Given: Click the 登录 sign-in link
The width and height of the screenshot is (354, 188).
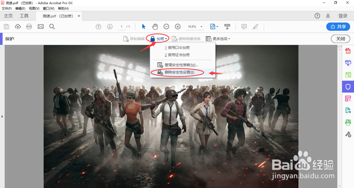Looking at the screenshot, I should click(343, 16).
